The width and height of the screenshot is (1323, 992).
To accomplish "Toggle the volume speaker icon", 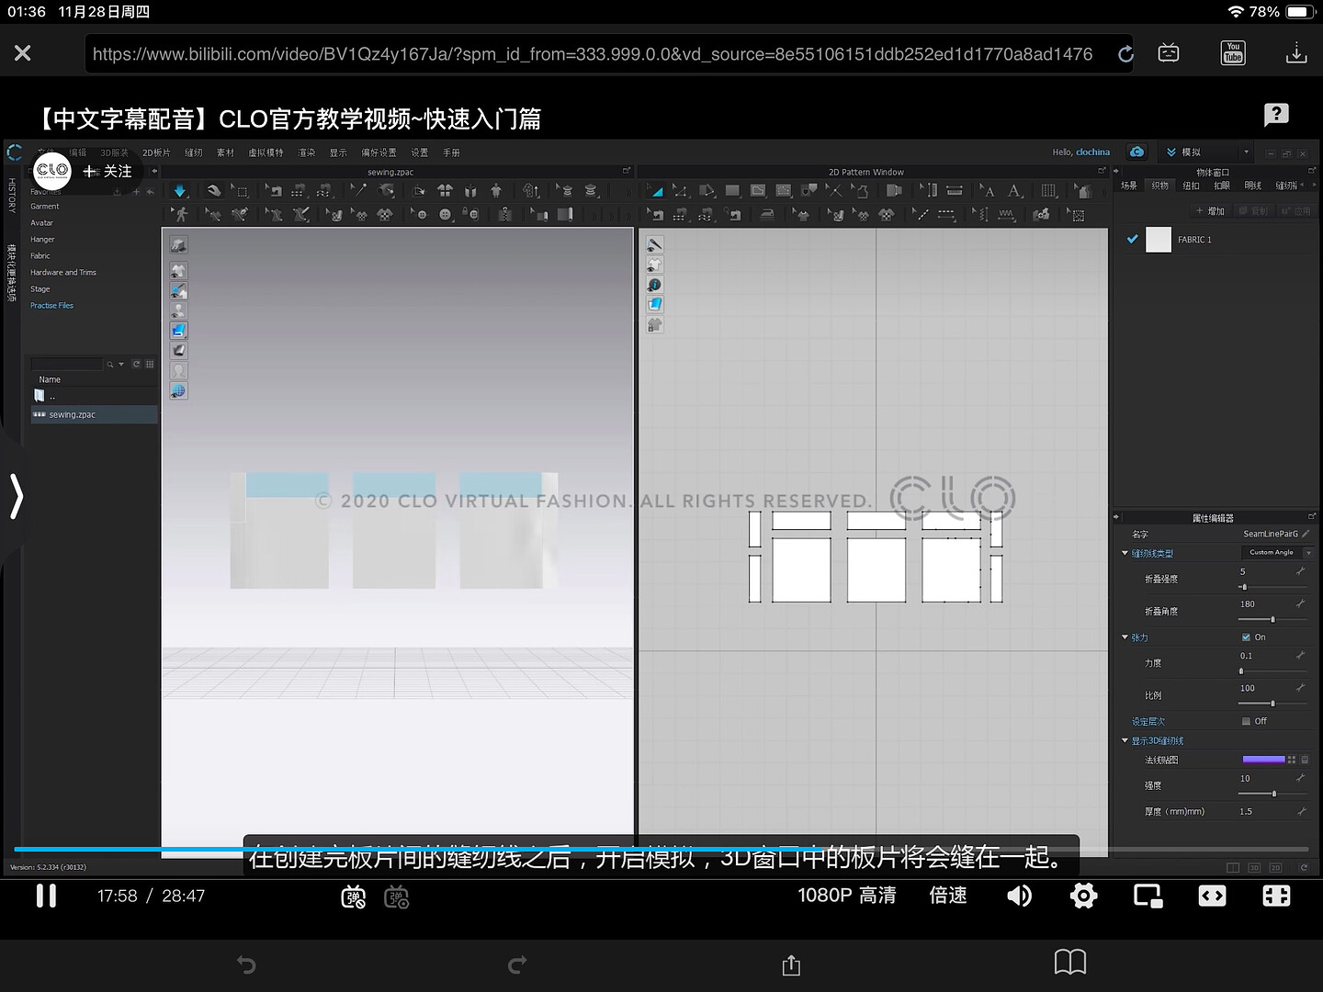I will [1020, 896].
